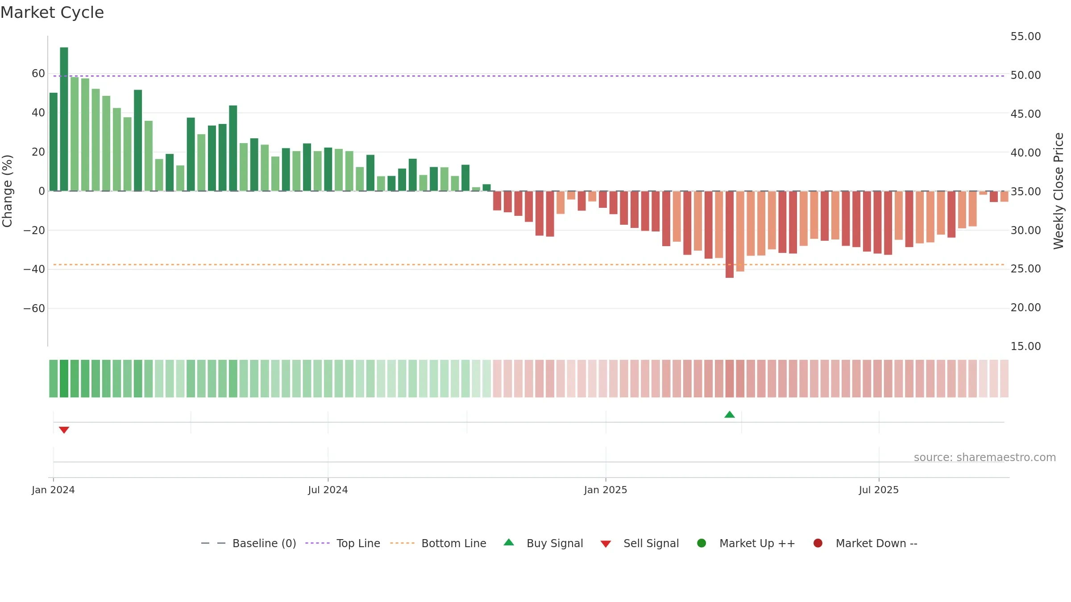Click the 60 tick on the Change axis
This screenshot has height=602, width=1071.
pyautogui.click(x=38, y=74)
